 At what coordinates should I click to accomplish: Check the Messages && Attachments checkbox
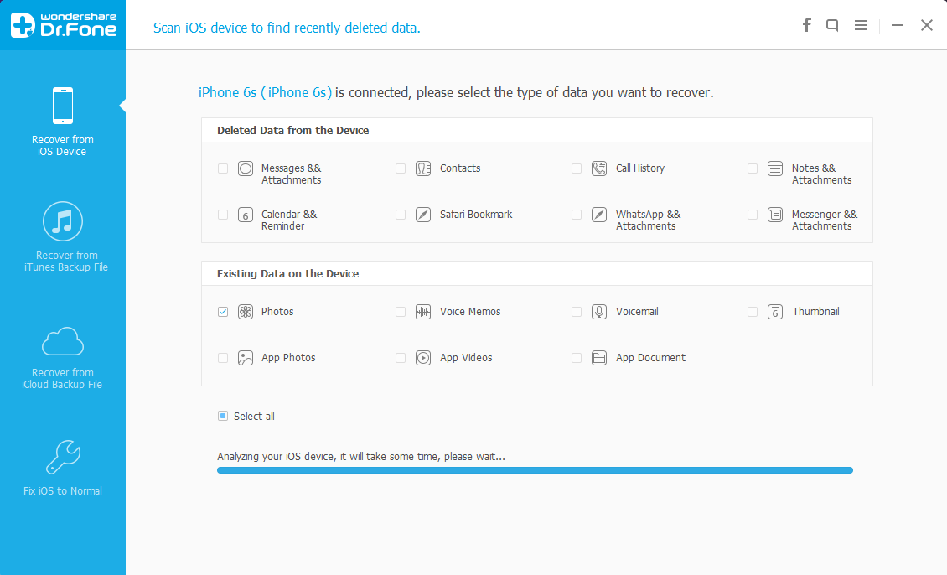223,168
